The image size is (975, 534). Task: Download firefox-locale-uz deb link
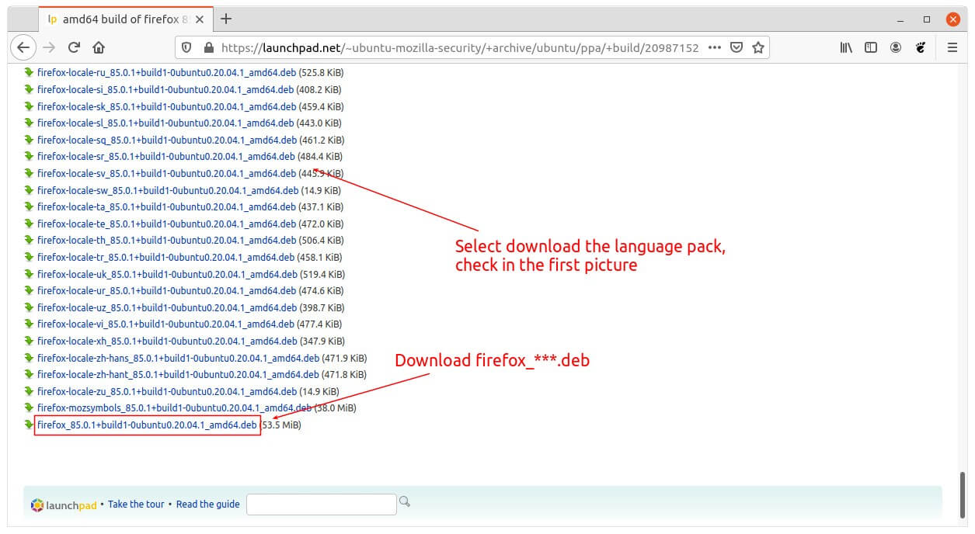click(x=166, y=308)
